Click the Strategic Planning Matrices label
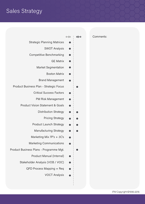This screenshot has width=145, height=204. pyautogui.click(x=47, y=42)
